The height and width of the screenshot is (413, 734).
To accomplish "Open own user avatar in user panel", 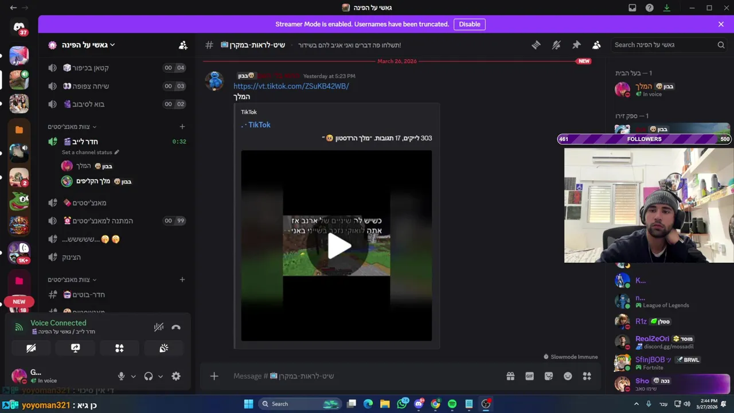I will coord(19,376).
